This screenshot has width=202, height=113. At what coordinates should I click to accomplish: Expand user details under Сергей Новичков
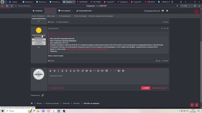[x=39, y=47]
